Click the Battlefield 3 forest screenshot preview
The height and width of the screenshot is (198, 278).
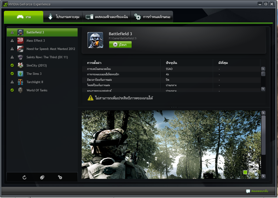tap(171, 145)
